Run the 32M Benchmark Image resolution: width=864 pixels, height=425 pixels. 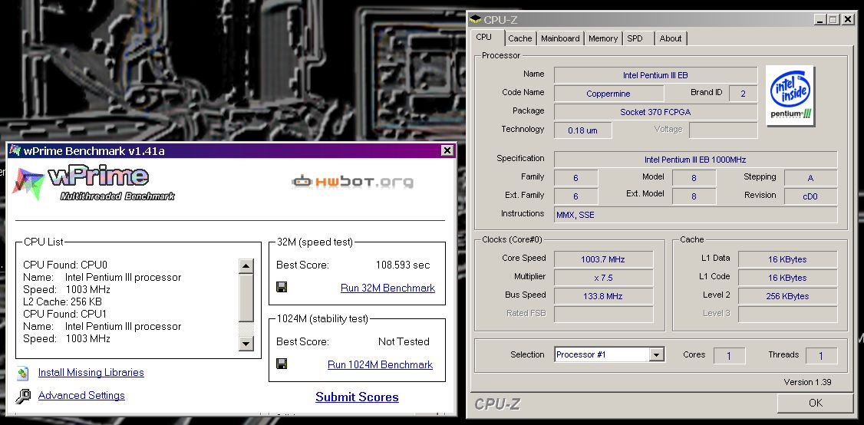coord(388,288)
